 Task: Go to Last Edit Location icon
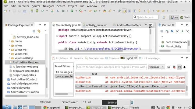(x=158, y=11)
